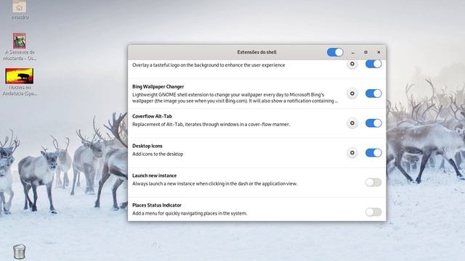Viewport: 465px width, 261px height.
Task: Click 'Lightweight GNOME shell extension' description text
Action: (x=235, y=98)
